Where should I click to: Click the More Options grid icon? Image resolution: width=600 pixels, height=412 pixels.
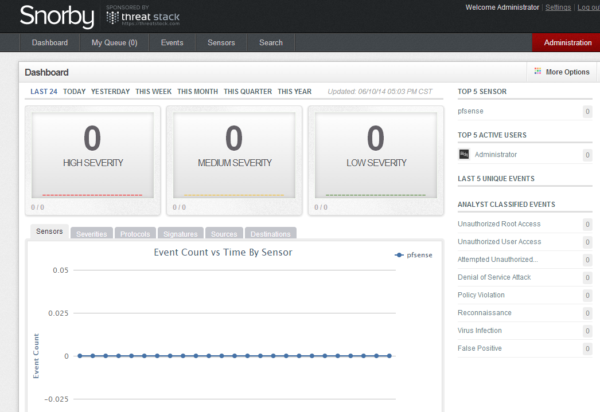537,72
